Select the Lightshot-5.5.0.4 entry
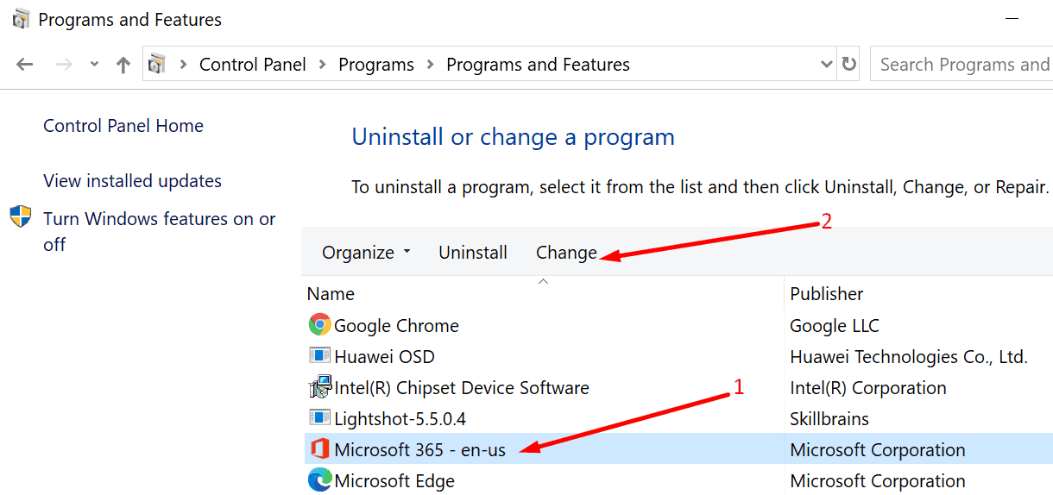This screenshot has width=1053, height=495. pyautogui.click(x=400, y=419)
